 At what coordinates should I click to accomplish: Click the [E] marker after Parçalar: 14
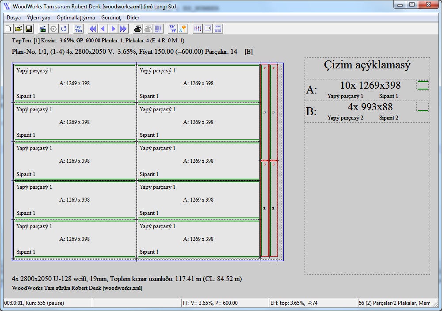[248, 52]
